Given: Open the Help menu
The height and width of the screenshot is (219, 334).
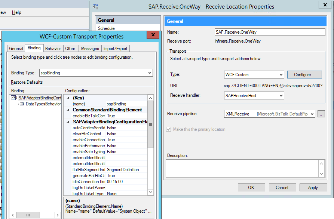Looking at the screenshot, I should point(16,12).
